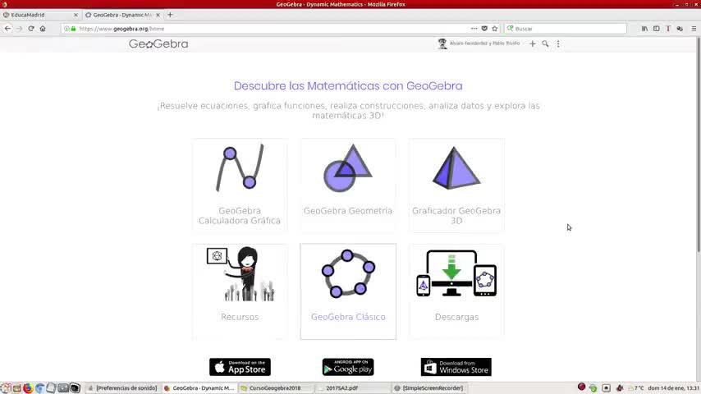The width and height of the screenshot is (701, 394).
Task: Go back with the browser back arrow
Action: pyautogui.click(x=7, y=28)
